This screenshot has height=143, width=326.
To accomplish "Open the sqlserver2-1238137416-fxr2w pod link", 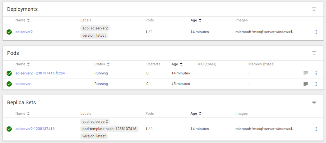I will (40, 73).
